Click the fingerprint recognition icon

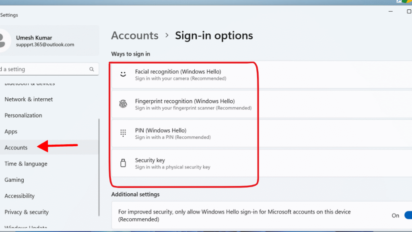click(123, 104)
